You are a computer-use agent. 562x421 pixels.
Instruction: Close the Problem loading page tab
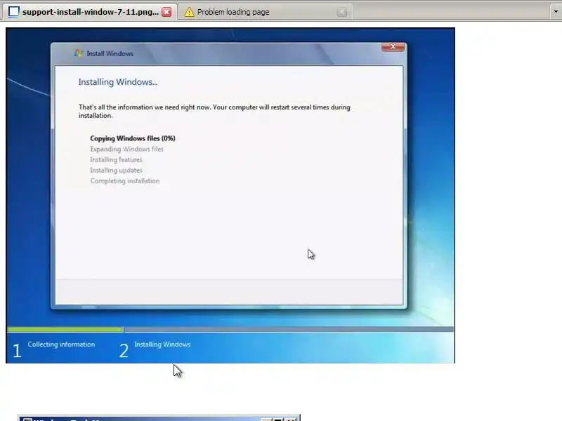pos(342,12)
